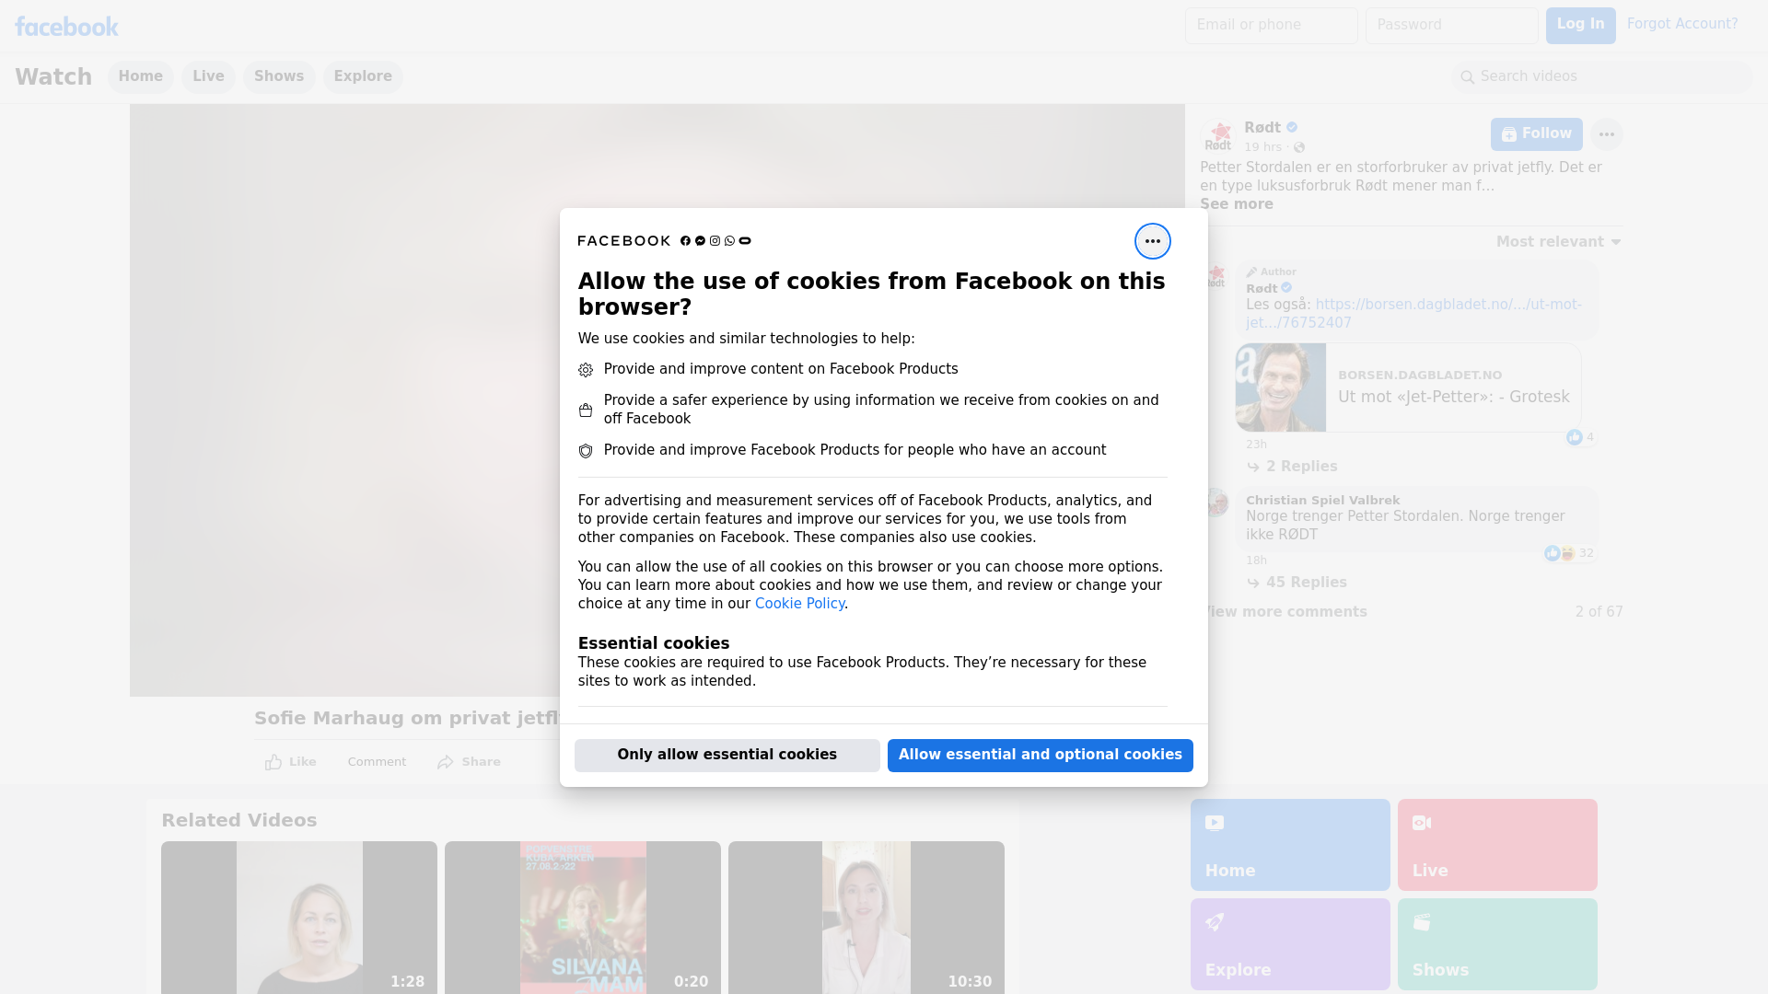
Task: Expand 2 Replies under Rødt comment
Action: [1292, 467]
